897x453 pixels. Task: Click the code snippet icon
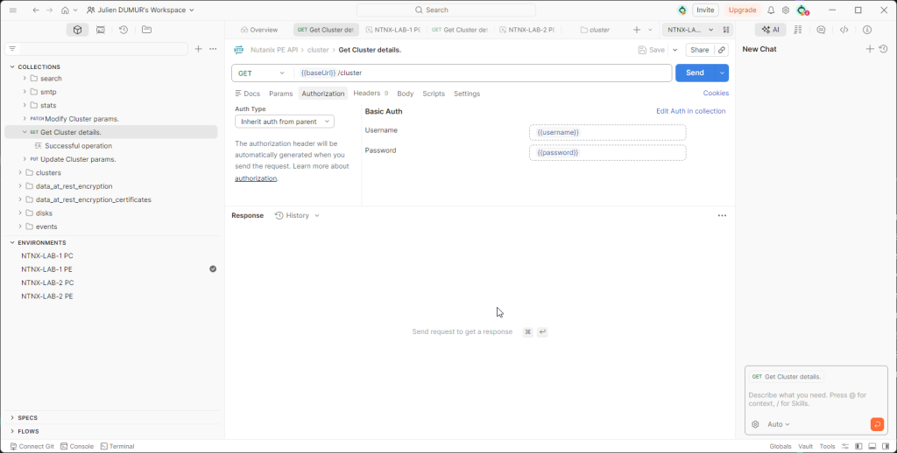click(x=844, y=30)
